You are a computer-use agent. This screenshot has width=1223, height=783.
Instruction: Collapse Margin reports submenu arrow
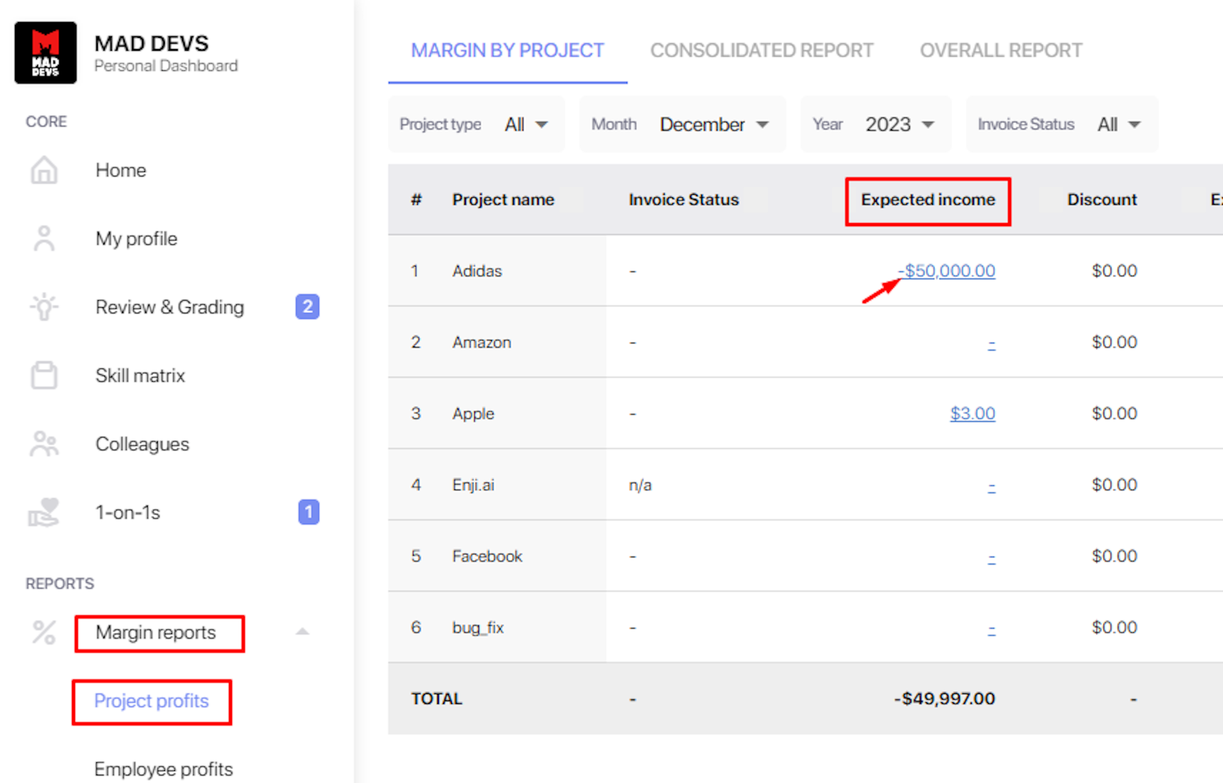[303, 632]
